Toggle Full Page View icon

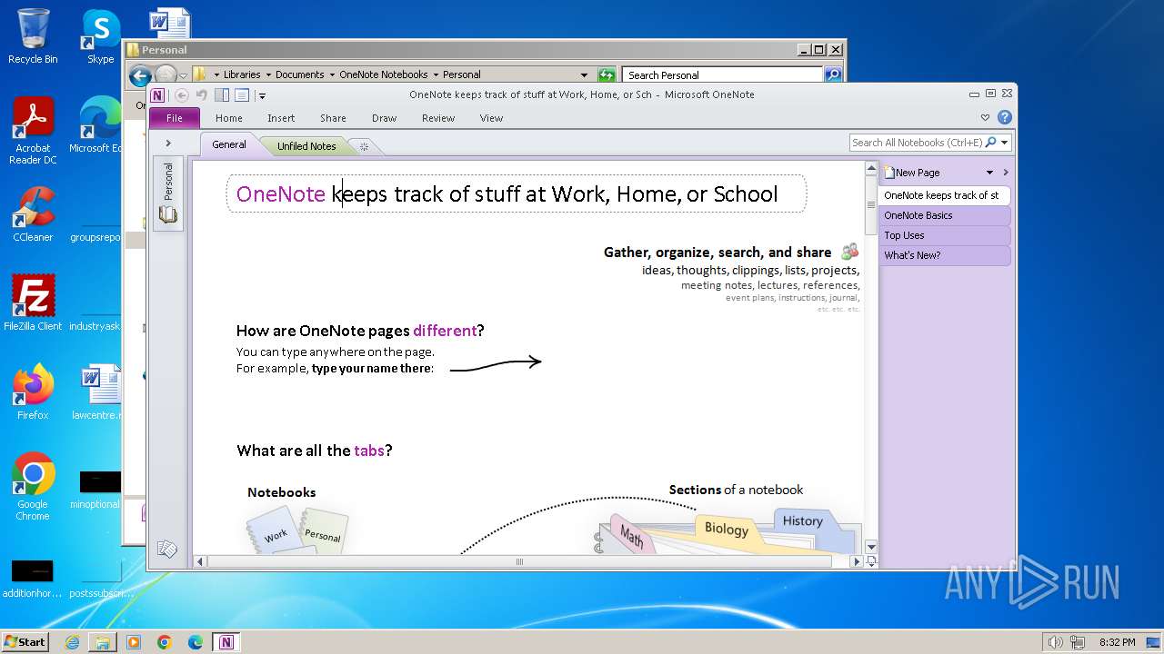pos(242,94)
